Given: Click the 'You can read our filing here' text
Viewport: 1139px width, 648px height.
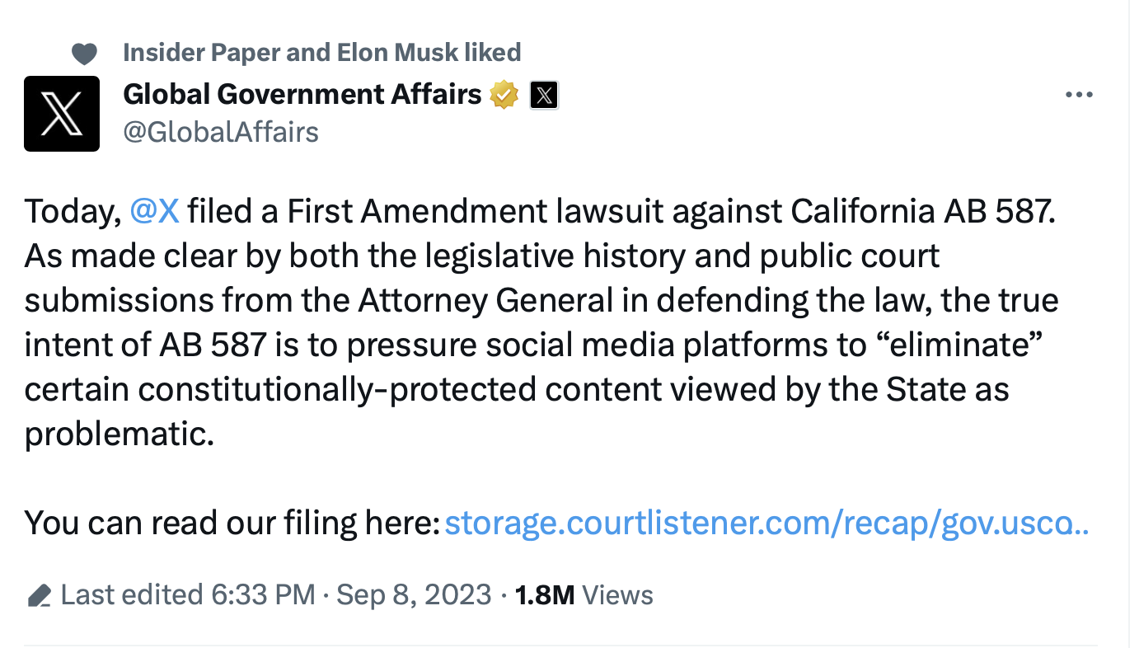Looking at the screenshot, I should pyautogui.click(x=232, y=523).
